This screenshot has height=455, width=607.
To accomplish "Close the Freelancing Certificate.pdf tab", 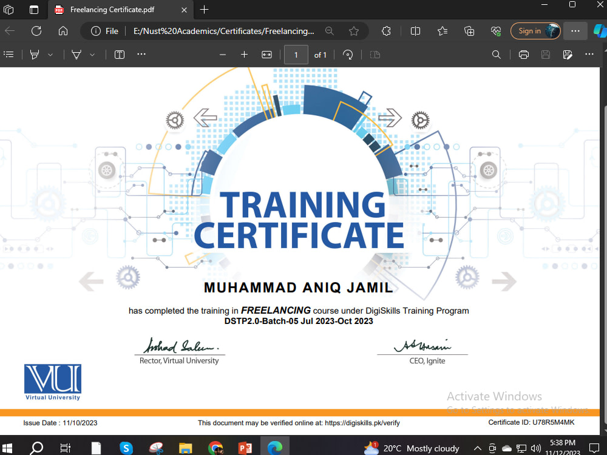I will tap(185, 10).
